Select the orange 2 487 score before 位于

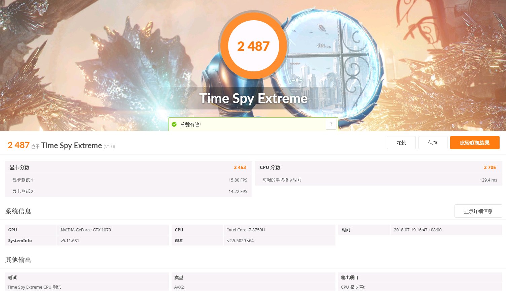(19, 145)
